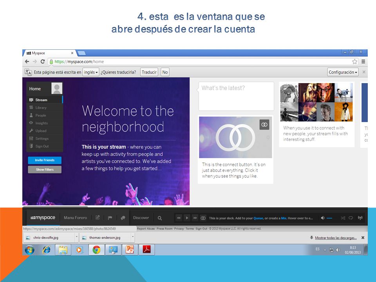
Task: Open search with the magnifier icon
Action: (160, 218)
